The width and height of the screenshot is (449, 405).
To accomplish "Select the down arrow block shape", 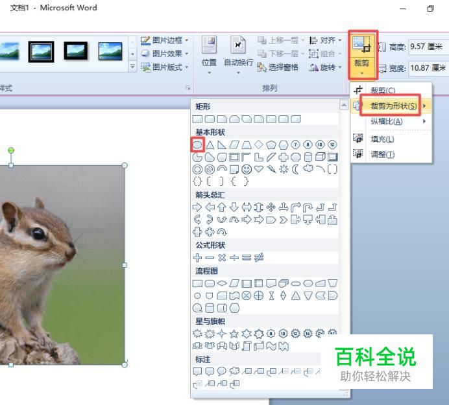I will click(x=234, y=207).
